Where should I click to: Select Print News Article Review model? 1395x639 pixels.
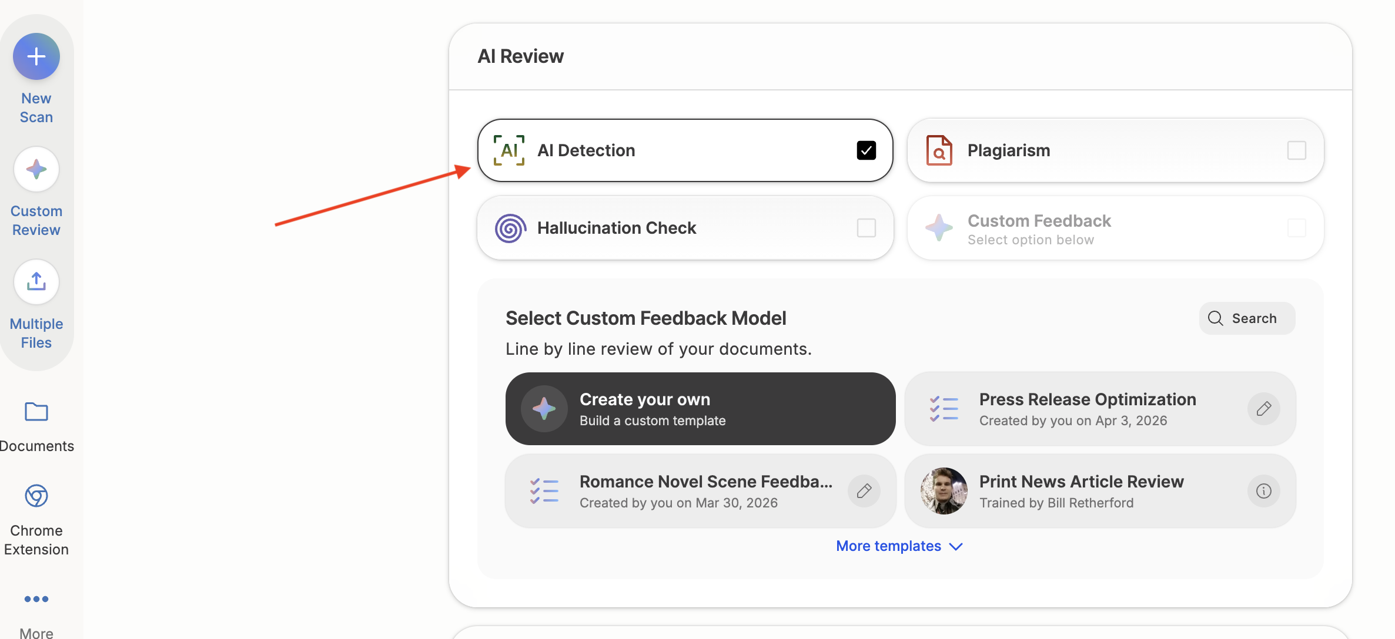point(1080,491)
